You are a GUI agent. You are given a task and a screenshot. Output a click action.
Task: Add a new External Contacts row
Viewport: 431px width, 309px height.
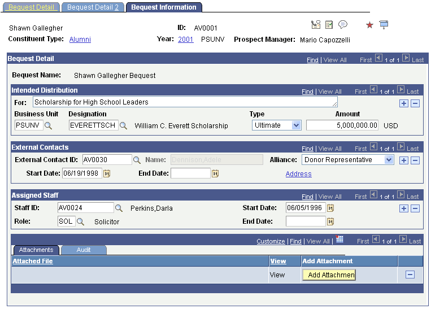tap(403, 160)
